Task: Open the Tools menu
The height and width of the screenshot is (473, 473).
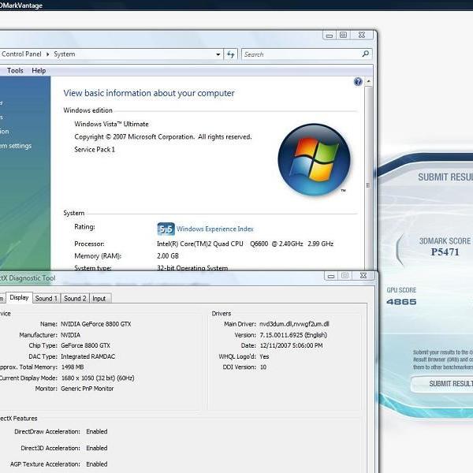Action: pyautogui.click(x=15, y=71)
